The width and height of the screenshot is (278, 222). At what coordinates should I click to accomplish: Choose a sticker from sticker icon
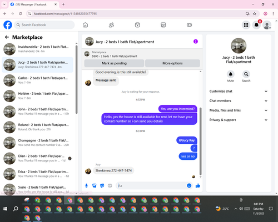point(102,185)
